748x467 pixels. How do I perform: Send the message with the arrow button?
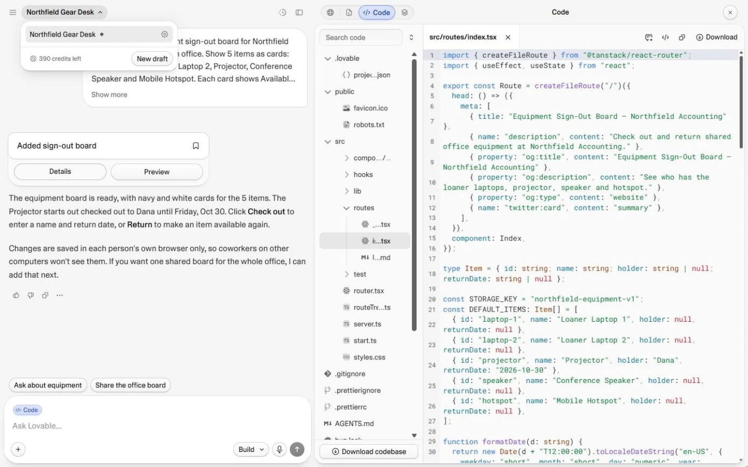297,450
